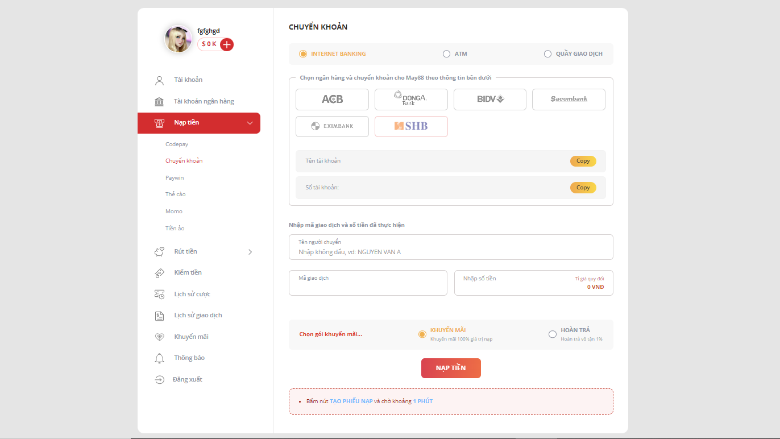Click the NẠP TIỀN submit button
780x439 pixels.
451,368
